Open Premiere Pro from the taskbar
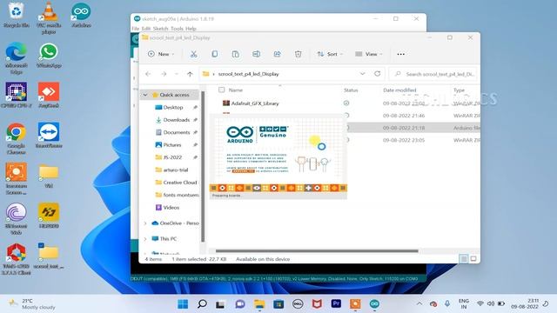Image resolution: width=557 pixels, height=313 pixels. pos(336,303)
